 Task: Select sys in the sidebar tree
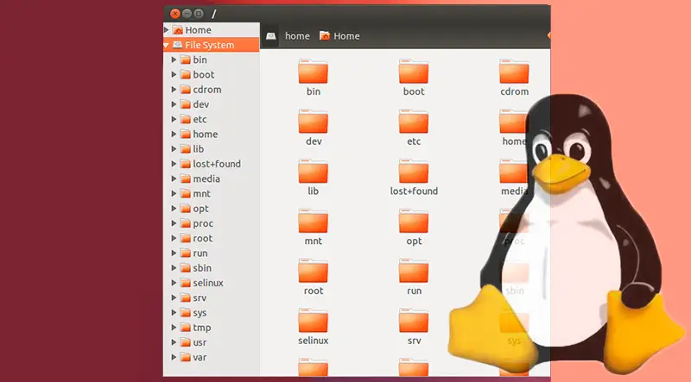200,313
